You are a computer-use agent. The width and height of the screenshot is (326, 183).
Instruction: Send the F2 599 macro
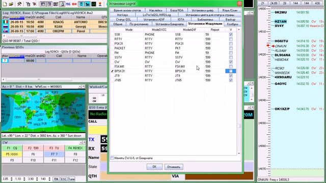tap(33, 148)
